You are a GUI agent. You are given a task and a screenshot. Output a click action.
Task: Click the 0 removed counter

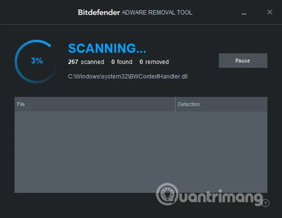coord(154,62)
